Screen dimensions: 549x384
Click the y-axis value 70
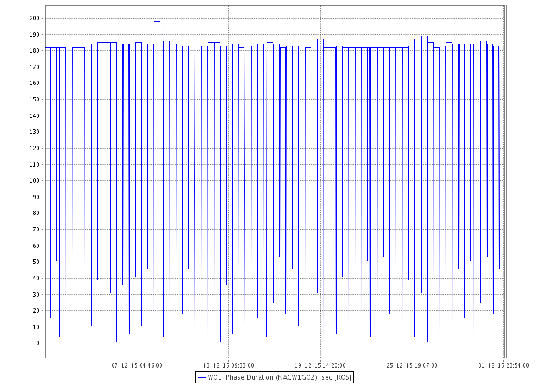click(x=36, y=230)
